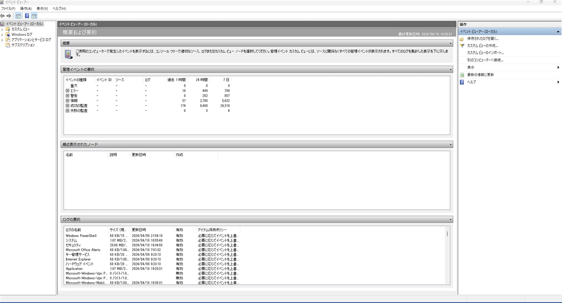Expand the 警告 event type row
This screenshot has height=303, width=562.
[68, 96]
